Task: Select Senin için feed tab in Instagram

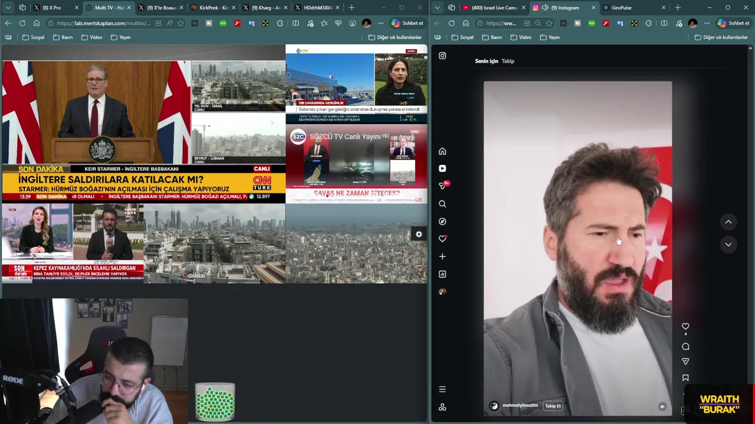Action: (487, 61)
